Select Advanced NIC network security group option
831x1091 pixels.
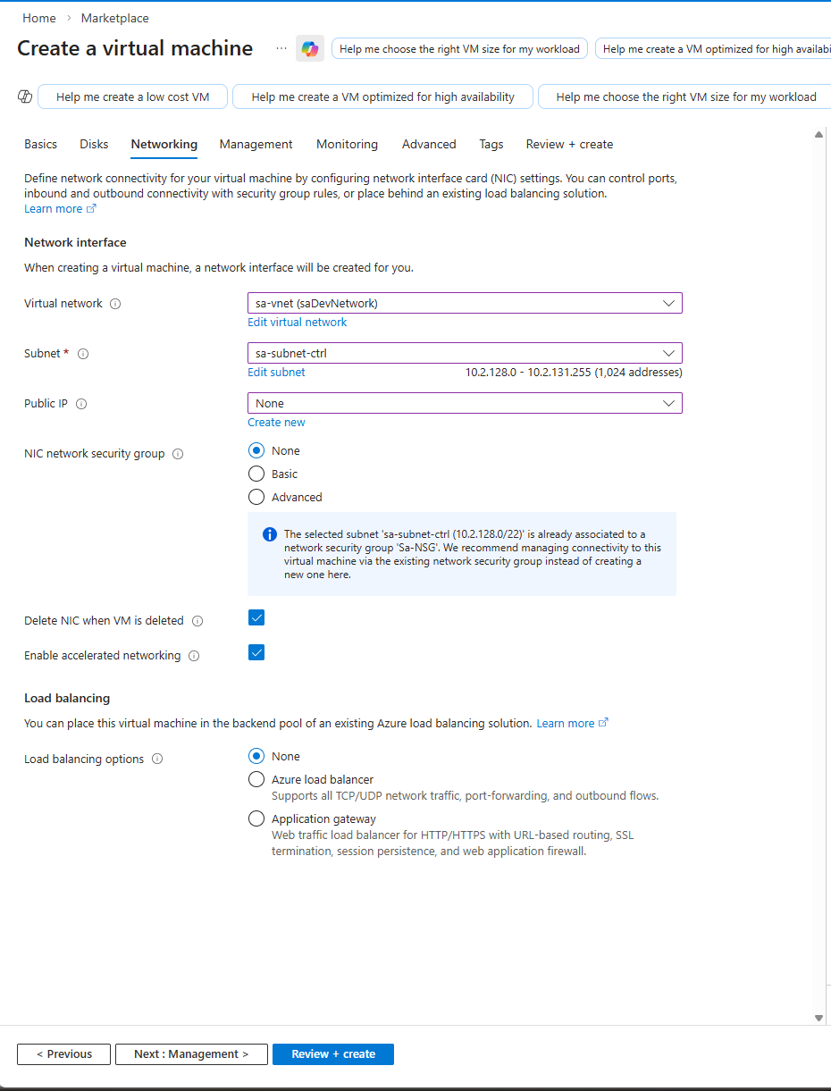256,498
